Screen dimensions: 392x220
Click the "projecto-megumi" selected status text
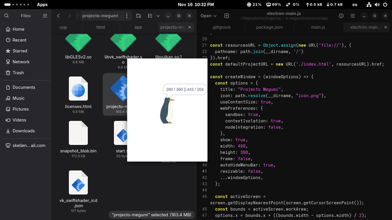152,215
